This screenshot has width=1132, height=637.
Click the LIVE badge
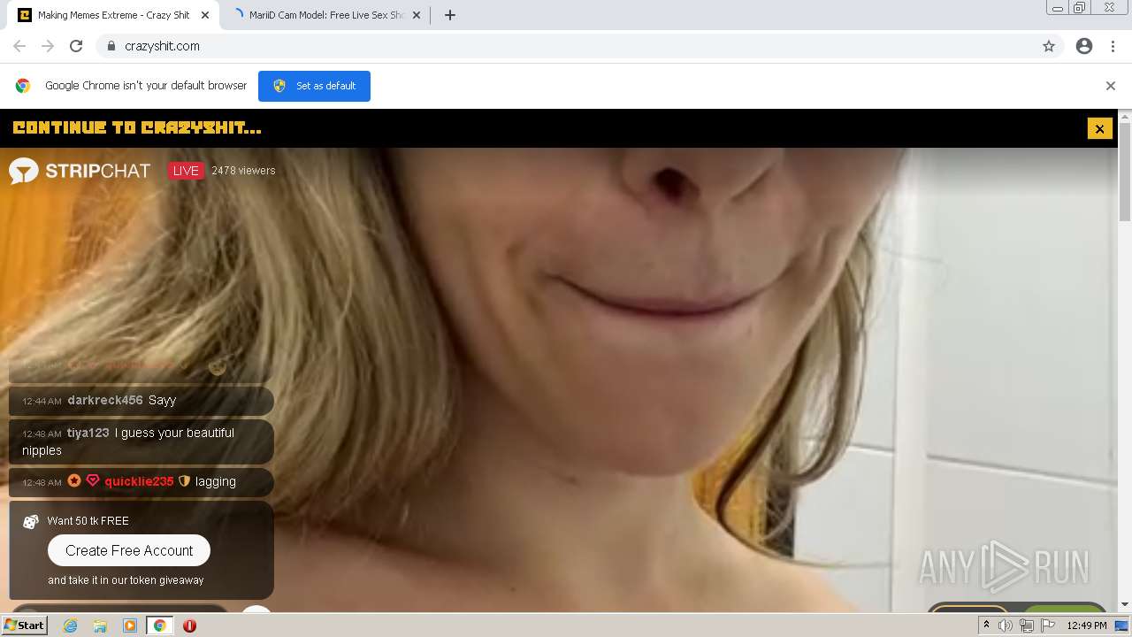[186, 171]
